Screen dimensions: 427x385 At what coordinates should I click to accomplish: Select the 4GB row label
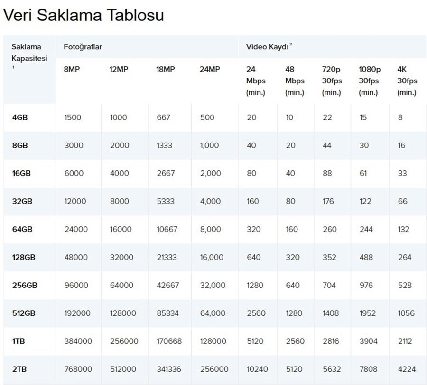click(x=20, y=117)
